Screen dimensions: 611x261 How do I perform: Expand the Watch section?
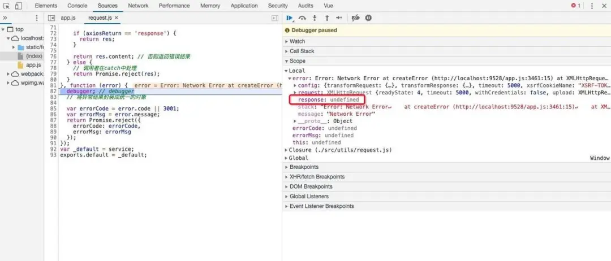click(x=297, y=41)
